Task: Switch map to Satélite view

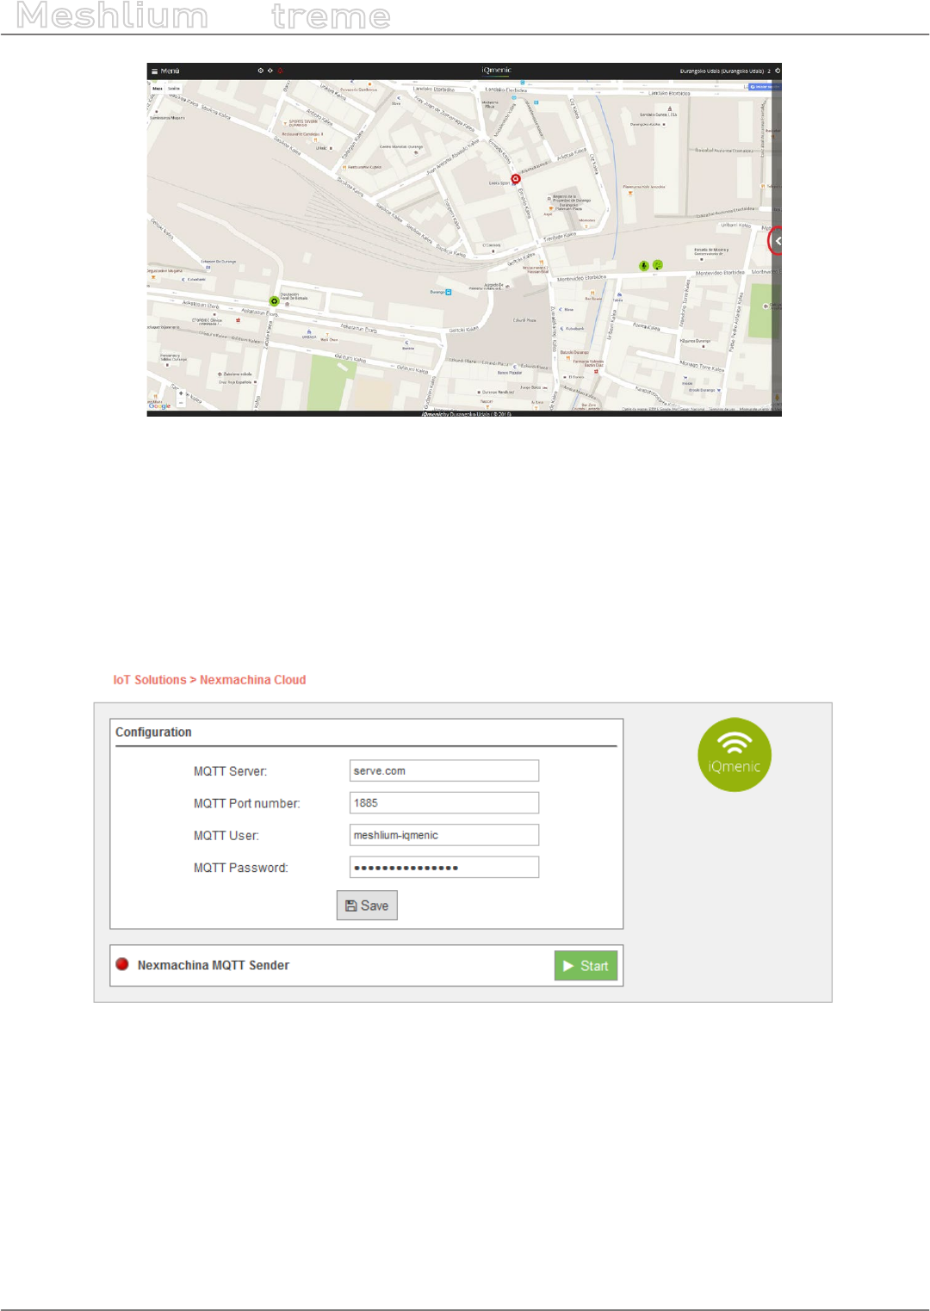Action: (174, 89)
